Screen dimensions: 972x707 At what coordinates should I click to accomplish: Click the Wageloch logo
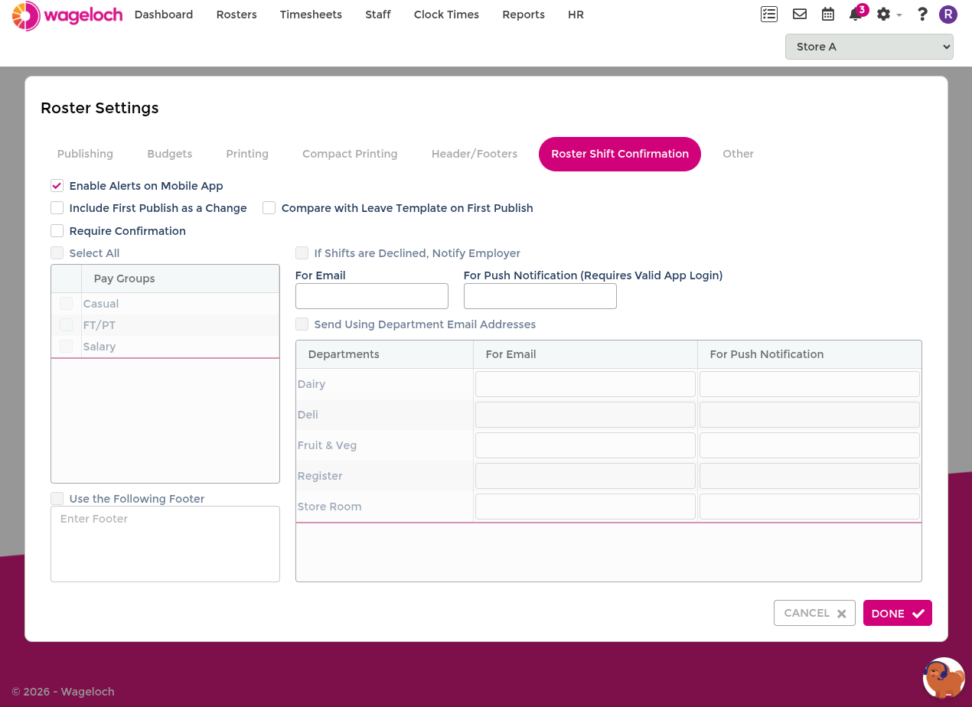click(67, 15)
